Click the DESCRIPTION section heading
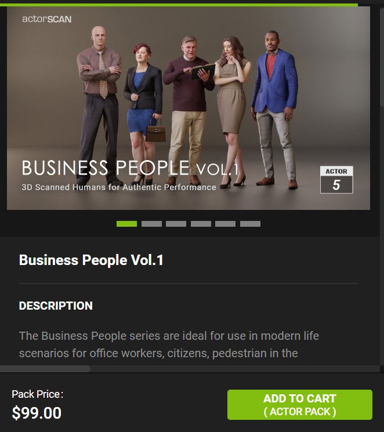Viewport: 384px width, 432px height. click(x=56, y=306)
